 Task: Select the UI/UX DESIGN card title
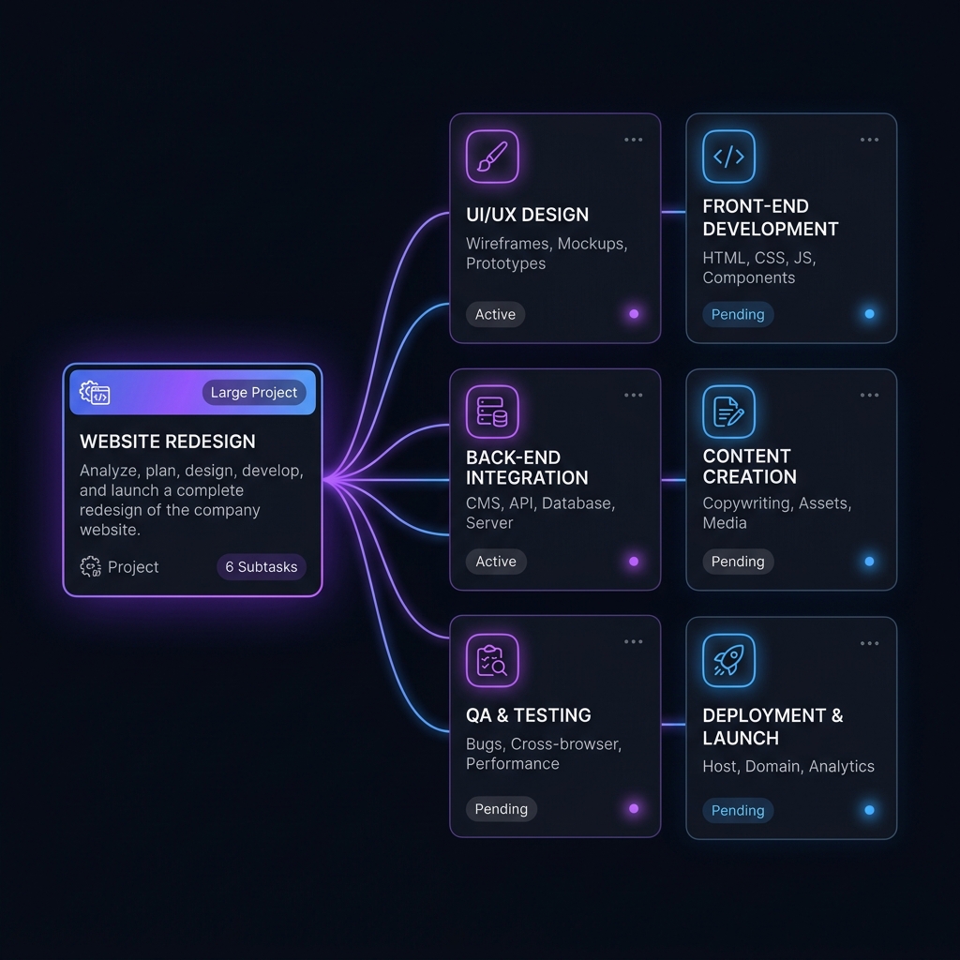(x=527, y=215)
